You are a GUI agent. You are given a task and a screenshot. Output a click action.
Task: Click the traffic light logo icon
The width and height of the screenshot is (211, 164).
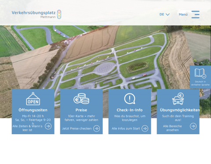59,14
